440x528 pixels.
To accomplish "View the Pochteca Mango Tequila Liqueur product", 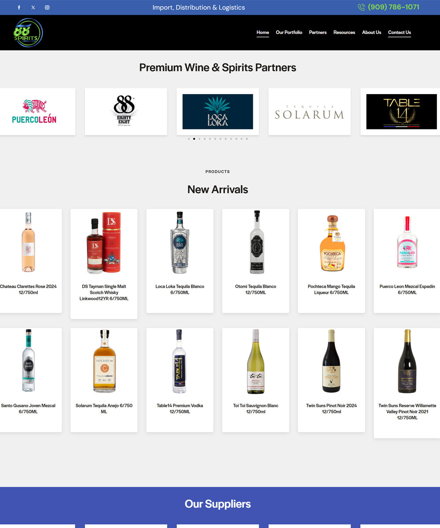I will tap(331, 261).
